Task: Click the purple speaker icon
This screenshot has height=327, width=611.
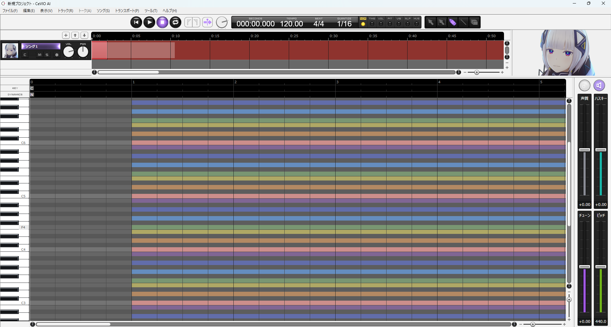Action: coord(599,85)
